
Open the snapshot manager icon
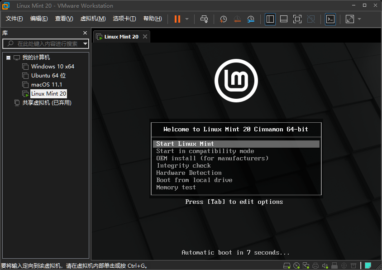pyautogui.click(x=251, y=19)
